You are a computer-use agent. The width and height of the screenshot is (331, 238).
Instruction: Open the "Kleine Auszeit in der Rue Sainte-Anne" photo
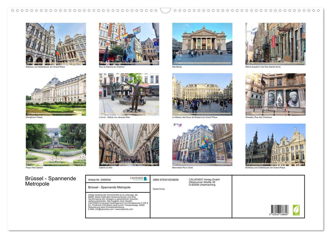tap(275, 44)
